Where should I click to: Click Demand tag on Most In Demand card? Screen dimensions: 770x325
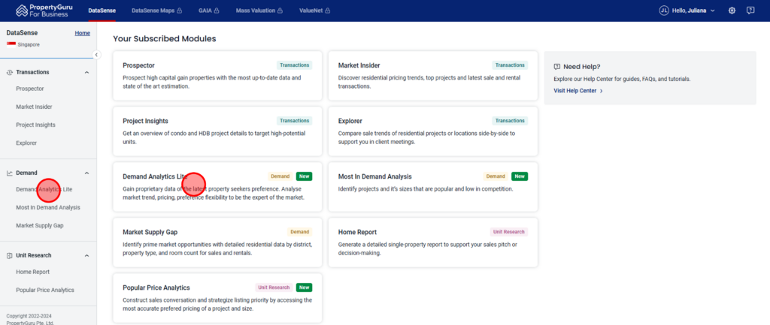496,176
